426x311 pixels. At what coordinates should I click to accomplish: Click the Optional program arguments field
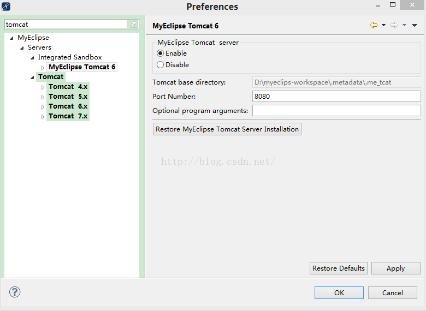(x=336, y=110)
